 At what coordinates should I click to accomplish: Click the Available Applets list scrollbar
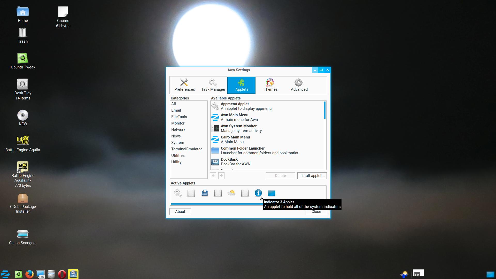325,110
